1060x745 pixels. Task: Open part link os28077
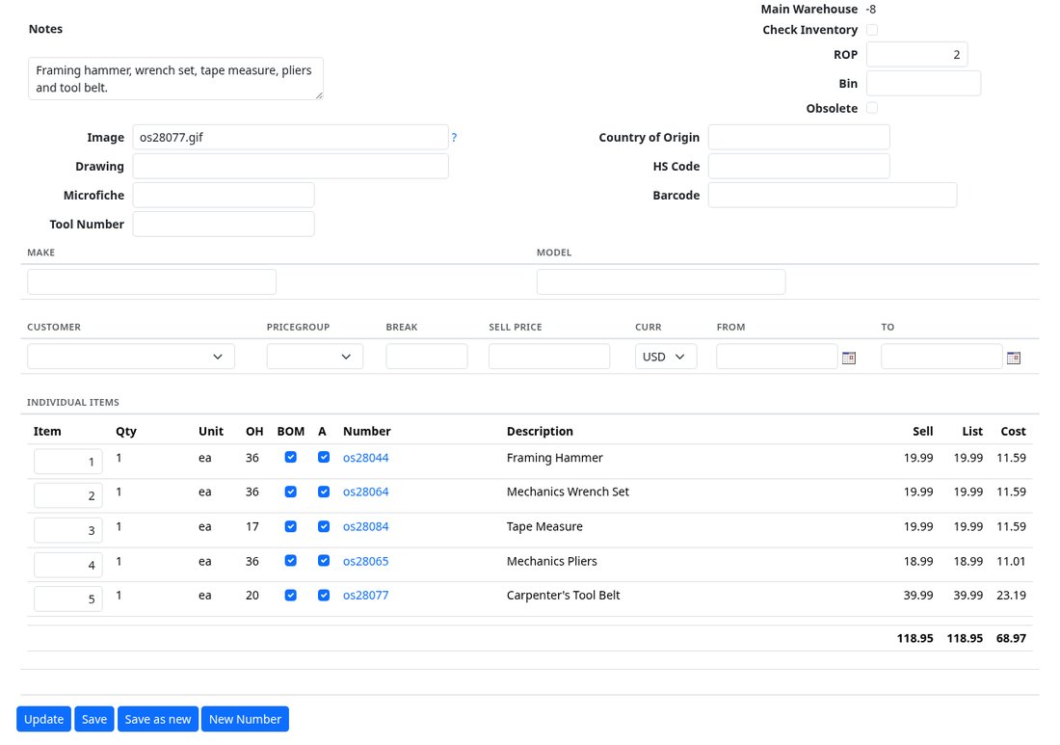(x=366, y=596)
